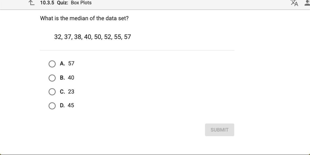Viewport: 310px width, 155px height.
Task: Pick the radio button for option D
Action: [x=52, y=106]
